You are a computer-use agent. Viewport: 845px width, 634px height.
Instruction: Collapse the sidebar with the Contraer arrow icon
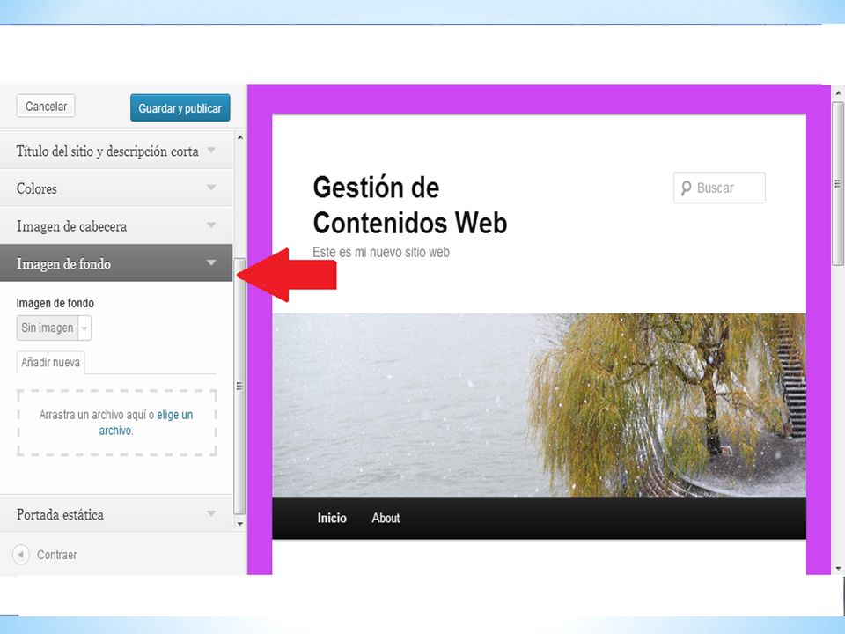(x=21, y=554)
